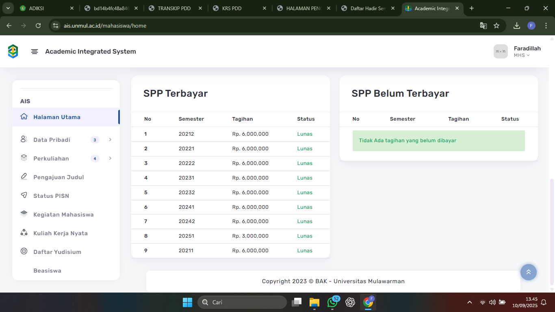This screenshot has height=312, width=555.
Task: Bookmark this page with the star icon
Action: pyautogui.click(x=496, y=26)
